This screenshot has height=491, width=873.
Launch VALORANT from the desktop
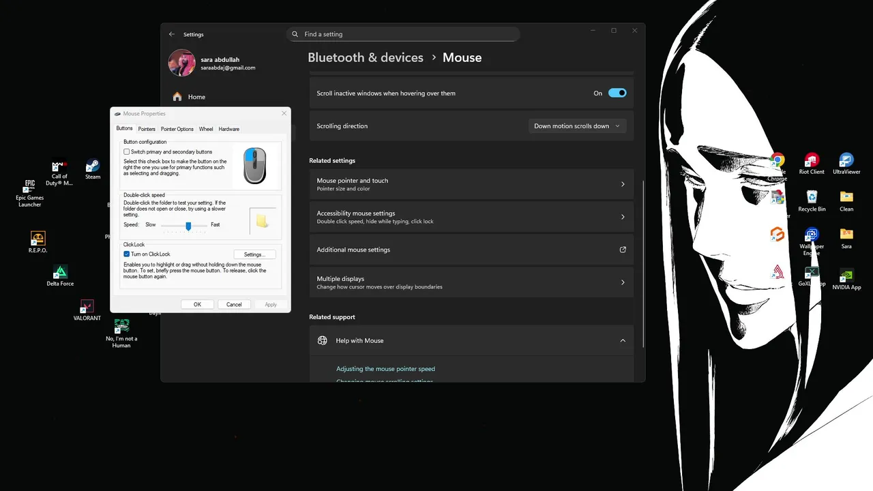87,310
